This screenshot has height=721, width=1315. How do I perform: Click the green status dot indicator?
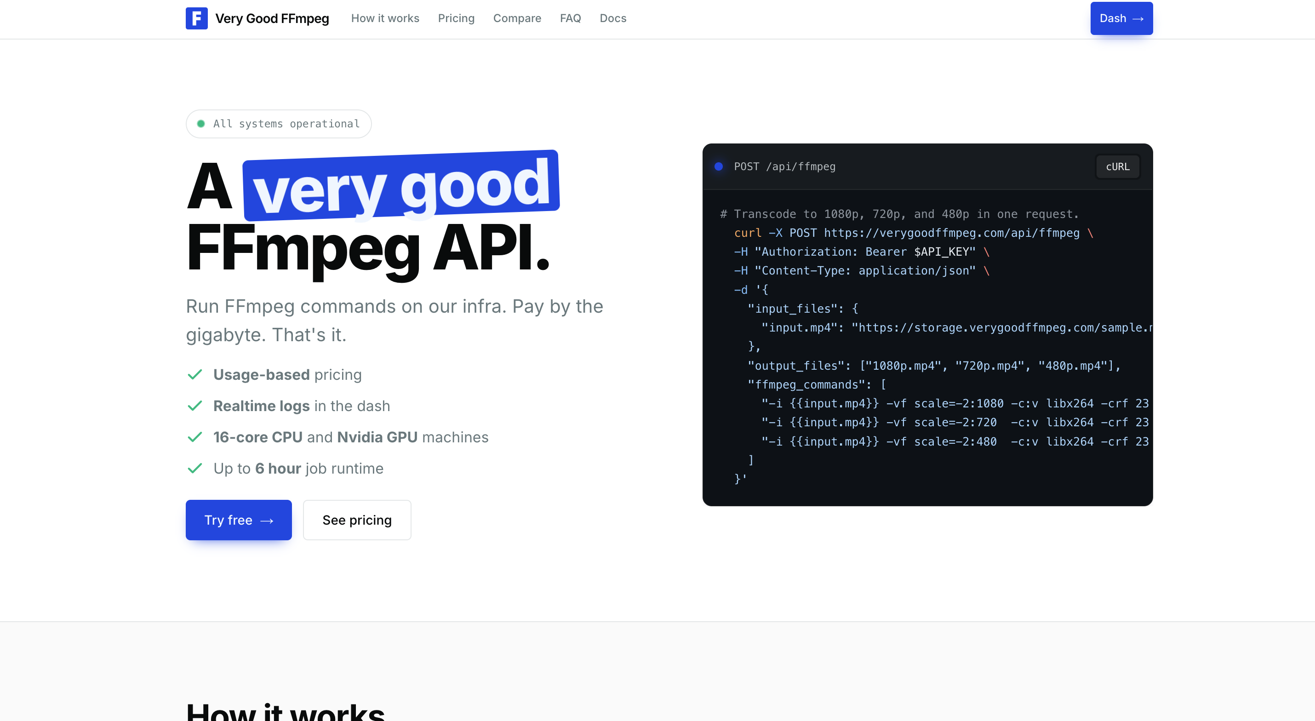click(201, 124)
